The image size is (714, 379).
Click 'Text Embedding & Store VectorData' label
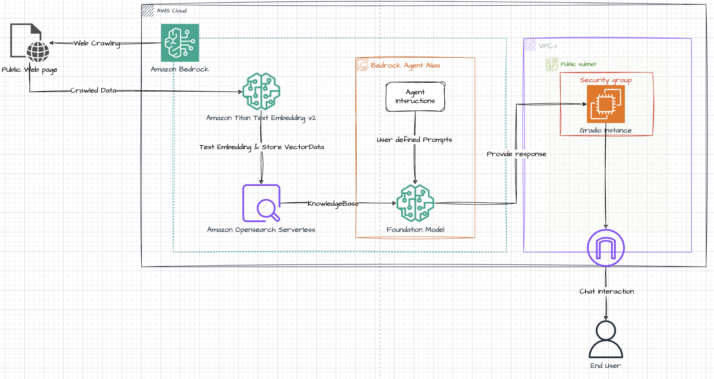261,147
